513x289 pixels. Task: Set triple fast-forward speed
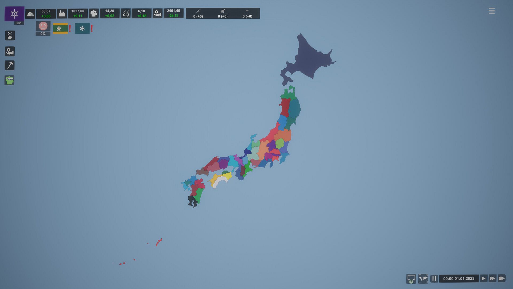click(502, 279)
